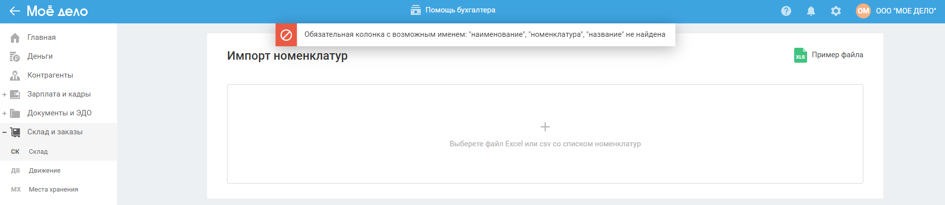Click the red error prohibition icon
This screenshot has height=205, width=945.
click(x=286, y=35)
